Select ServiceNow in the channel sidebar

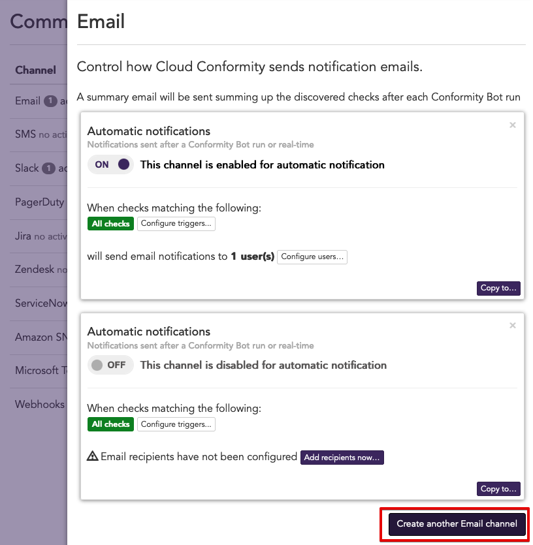[39, 303]
